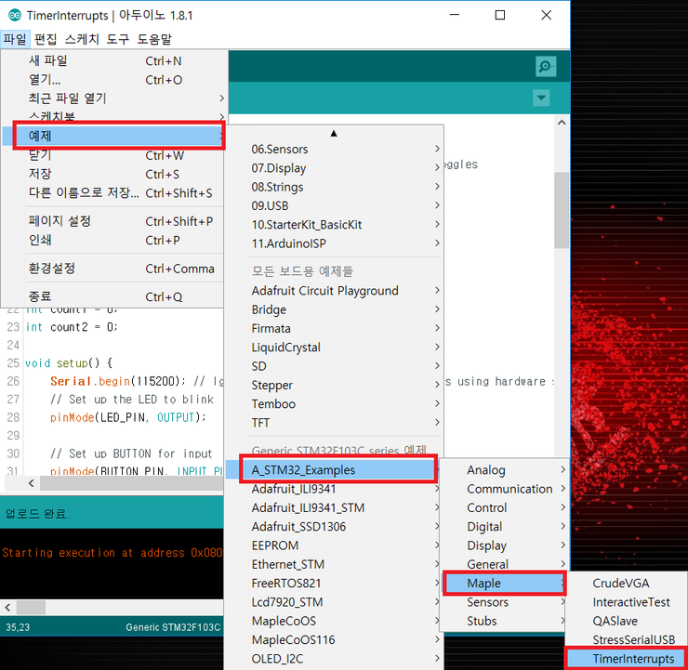Click console horizontal scroll left arrow

click(7, 608)
